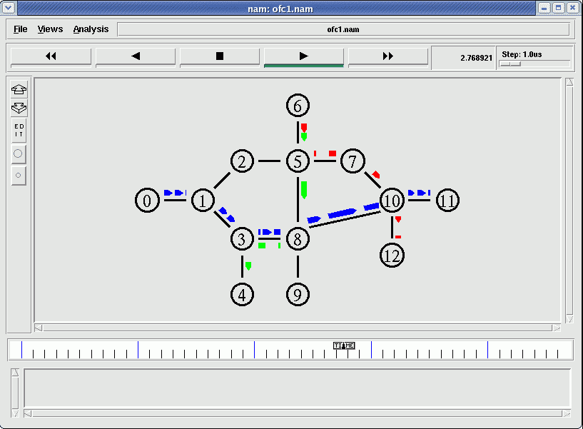
Task: Maximize the nam window
Action: coord(558,8)
